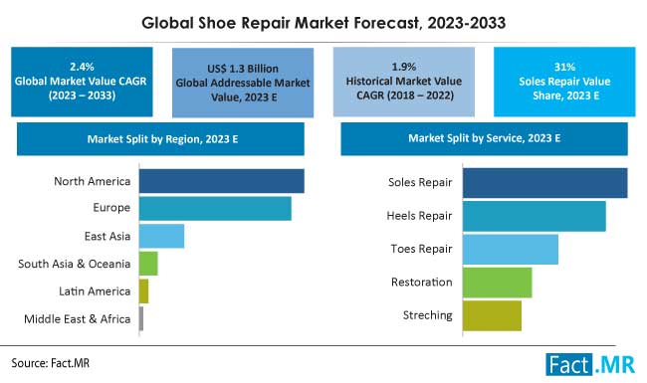Click the Fact.MR logo

(x=590, y=364)
